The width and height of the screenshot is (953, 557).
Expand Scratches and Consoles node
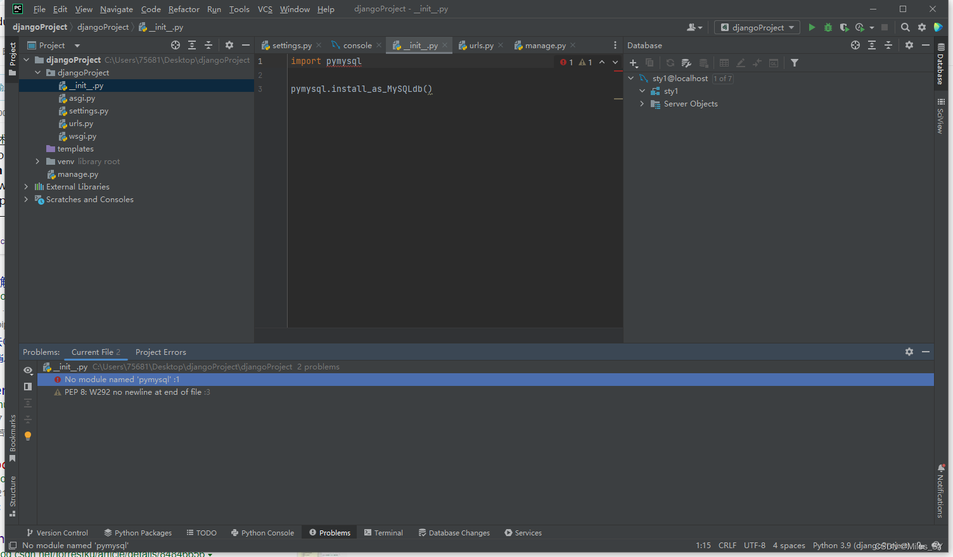27,199
